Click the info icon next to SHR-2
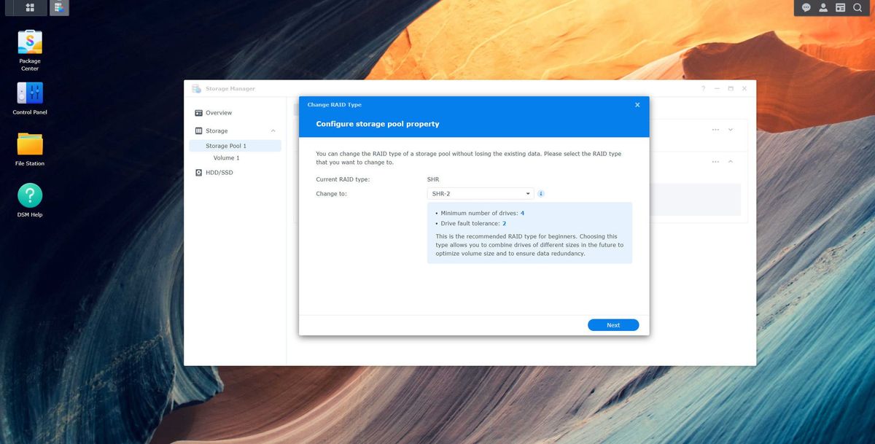This screenshot has height=444, width=875. tap(540, 193)
